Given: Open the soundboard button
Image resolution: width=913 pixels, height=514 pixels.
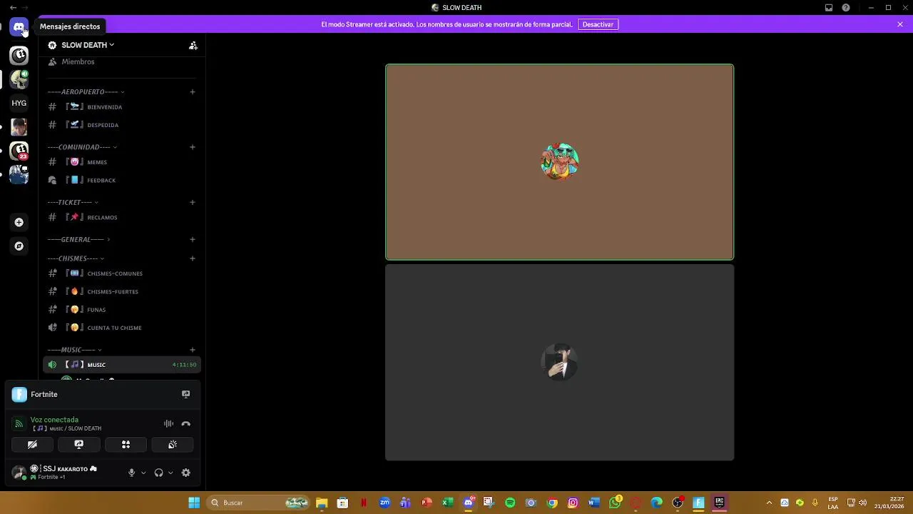Looking at the screenshot, I should [173, 444].
